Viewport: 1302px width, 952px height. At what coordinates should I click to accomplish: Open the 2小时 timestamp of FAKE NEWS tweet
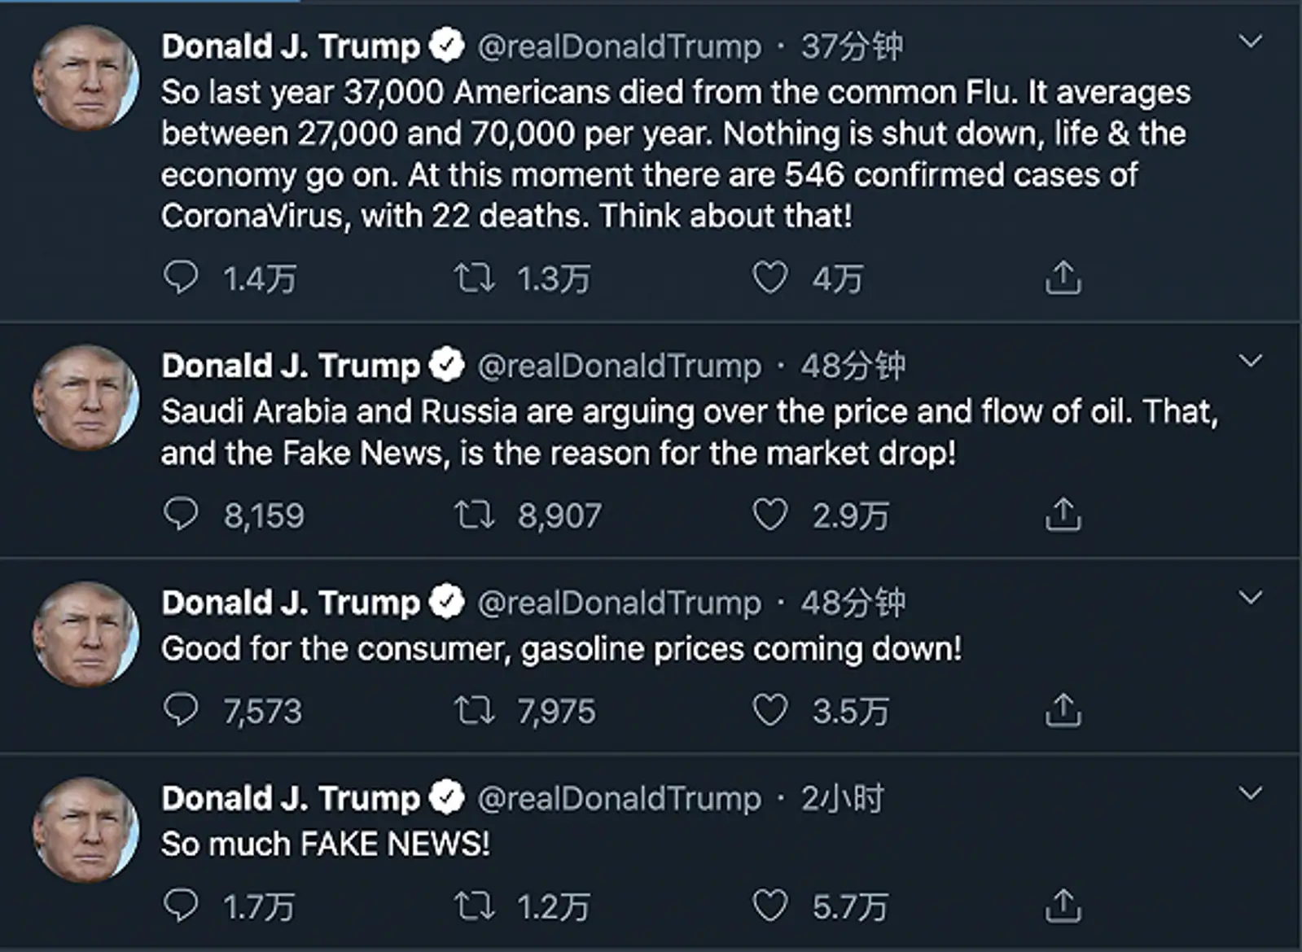point(843,799)
